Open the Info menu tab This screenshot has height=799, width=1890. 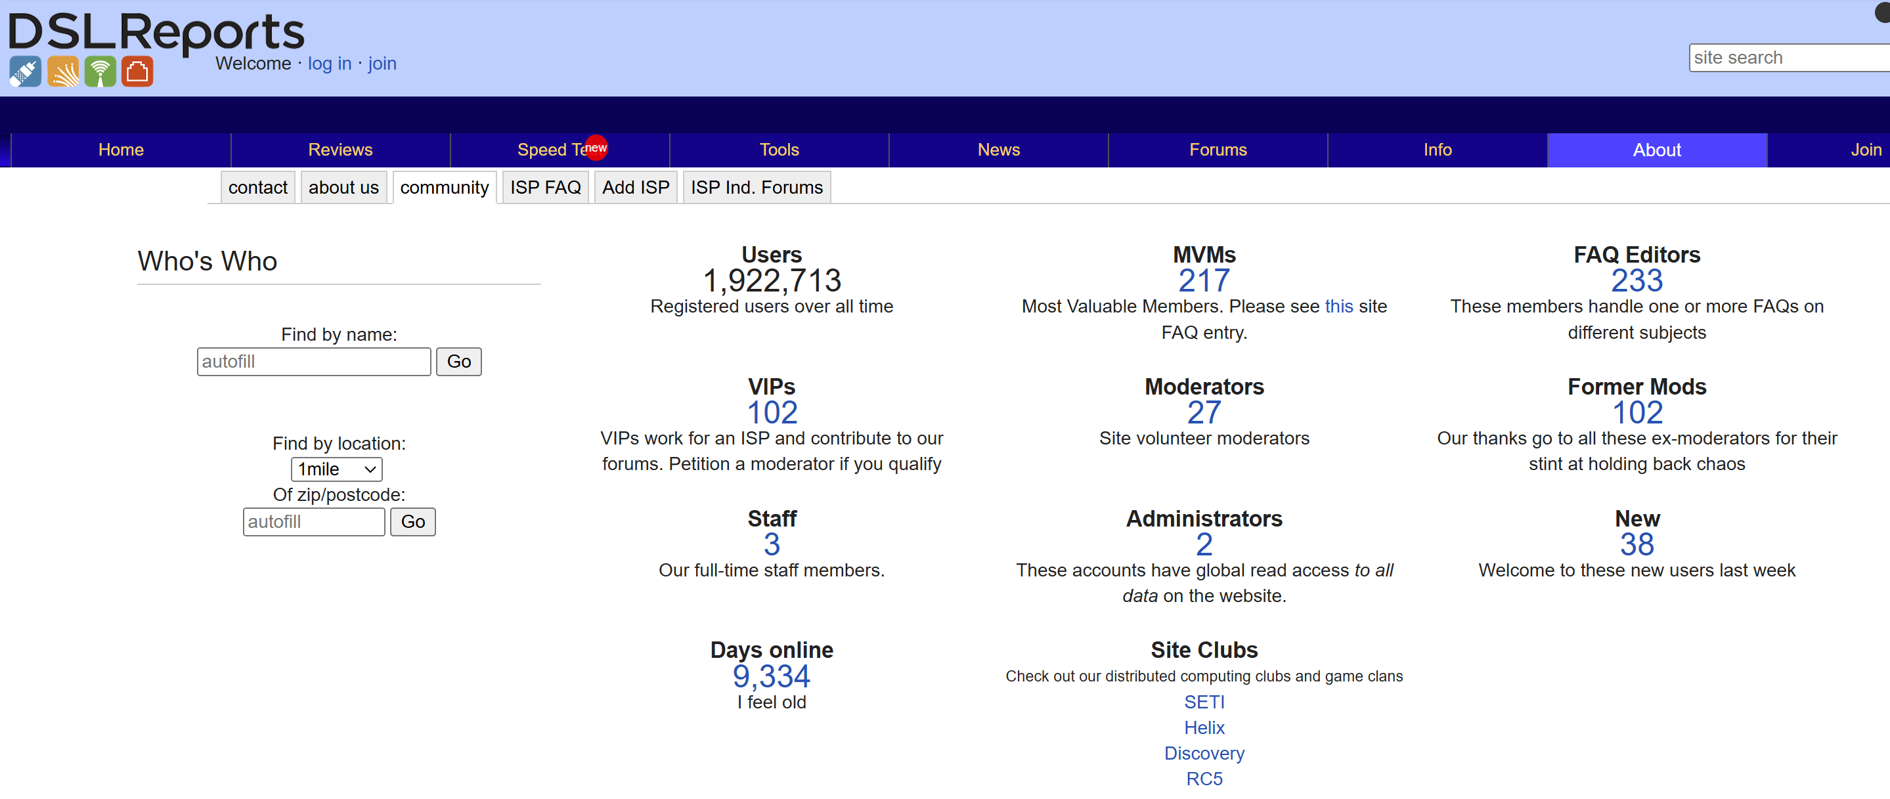1438,150
